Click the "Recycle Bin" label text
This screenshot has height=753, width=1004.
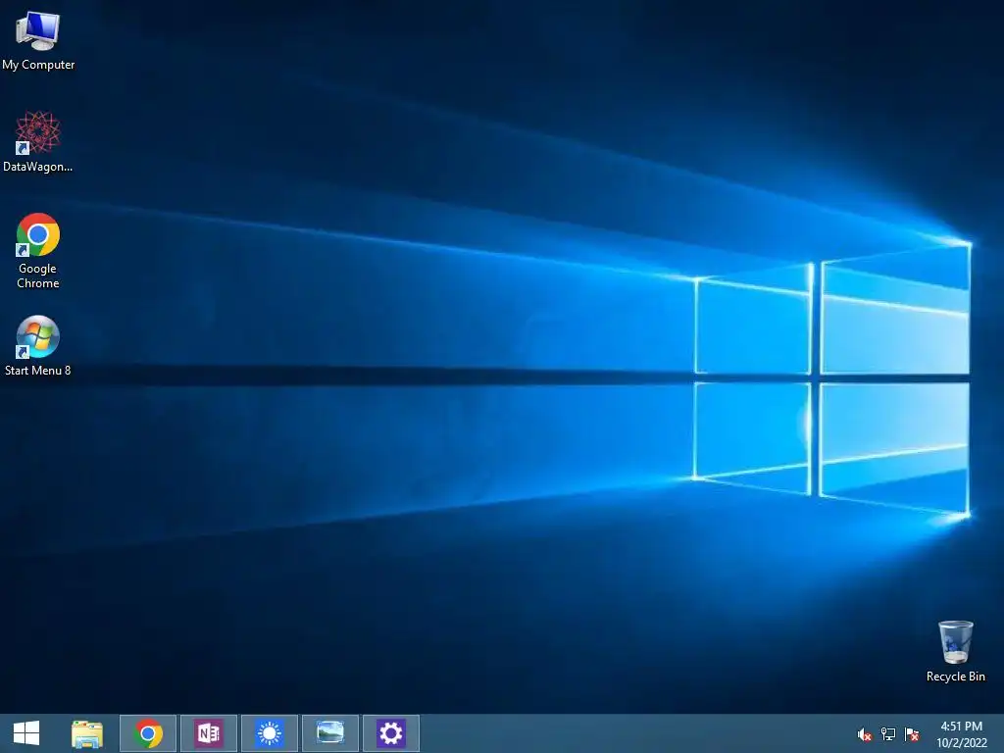[955, 677]
